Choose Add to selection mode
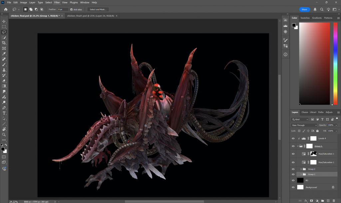The image size is (341, 203). 31,9
